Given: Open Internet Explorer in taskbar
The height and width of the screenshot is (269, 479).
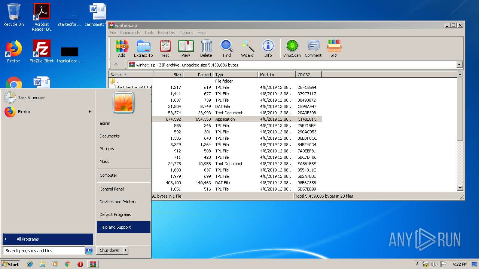Looking at the screenshot, I should click(x=30, y=264).
